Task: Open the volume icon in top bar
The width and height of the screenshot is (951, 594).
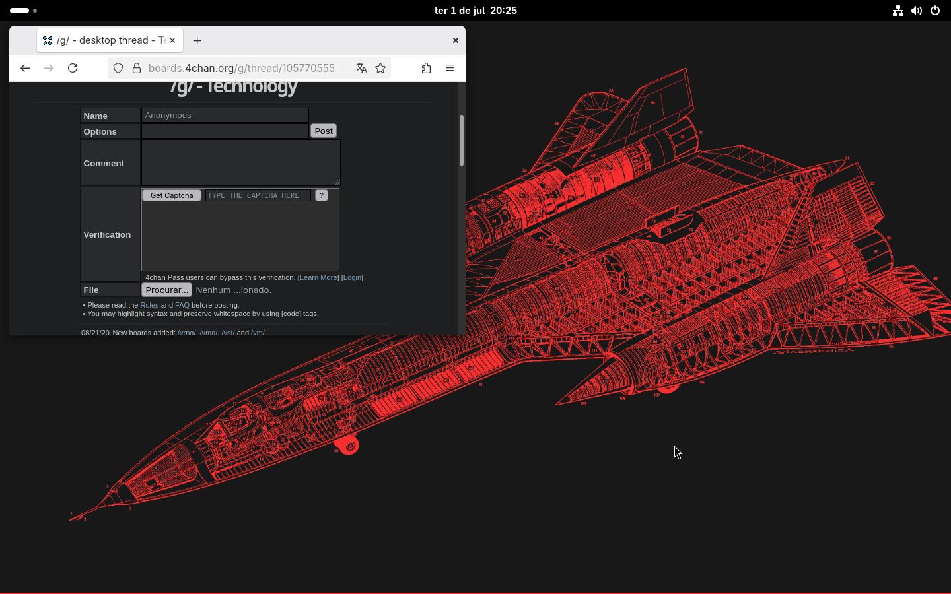Action: pos(917,11)
